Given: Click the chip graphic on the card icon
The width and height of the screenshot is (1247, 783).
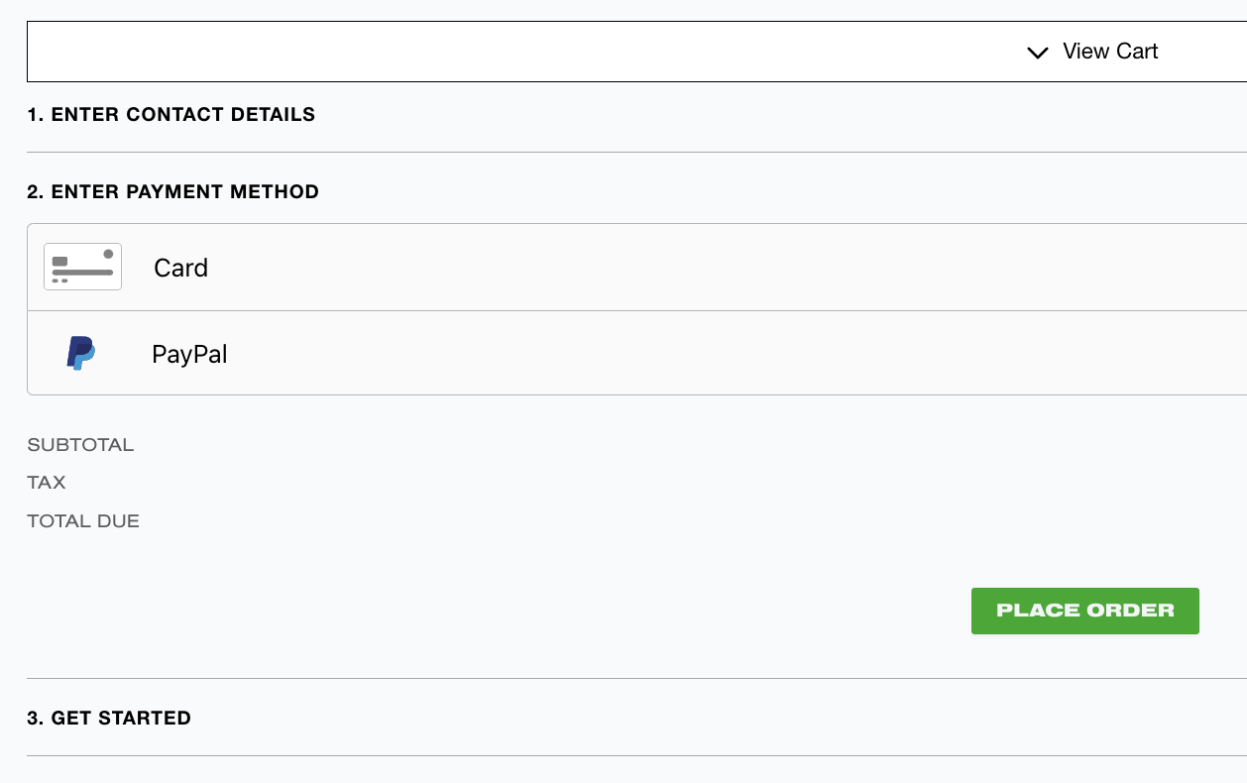Looking at the screenshot, I should pyautogui.click(x=59, y=261).
